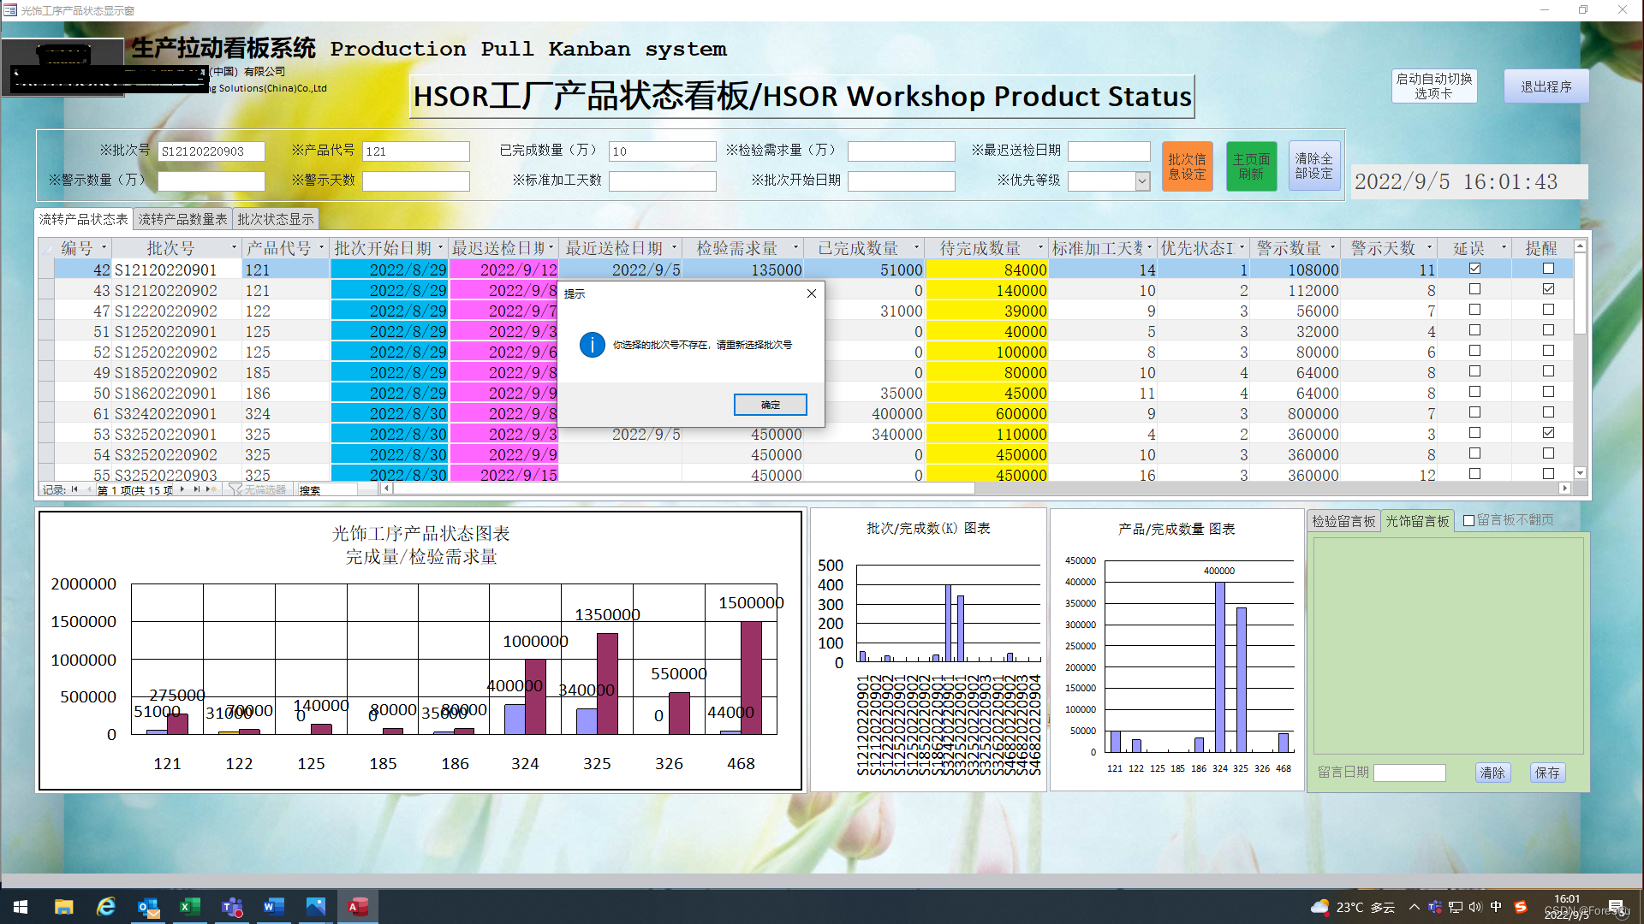Switch to 流转产品数量表 tab
The width and height of the screenshot is (1644, 924).
pos(182,220)
